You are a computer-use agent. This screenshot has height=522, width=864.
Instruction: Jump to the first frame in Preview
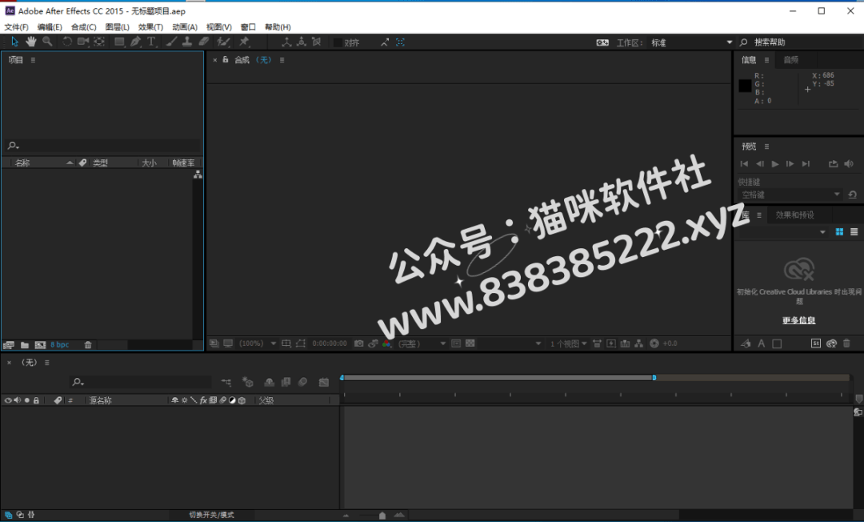tap(744, 163)
